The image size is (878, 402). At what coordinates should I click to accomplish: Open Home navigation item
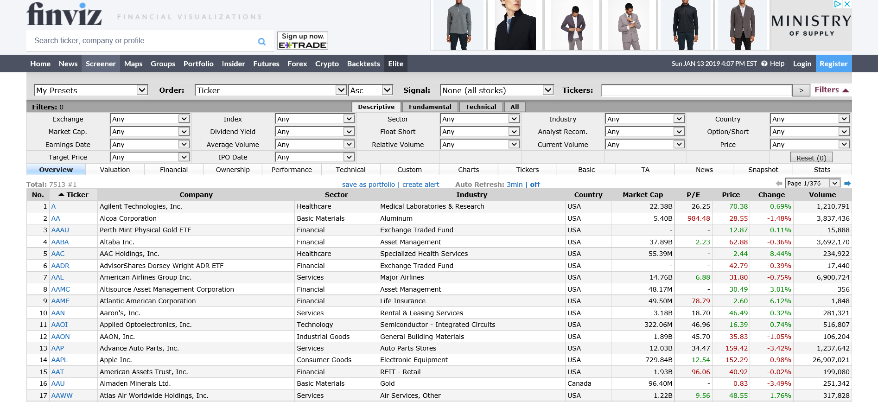coord(40,64)
